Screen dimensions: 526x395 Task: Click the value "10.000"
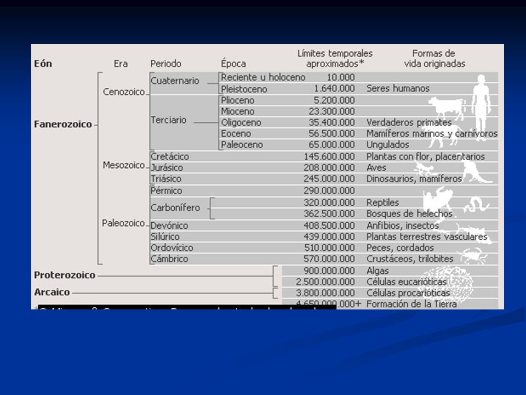tap(340, 77)
